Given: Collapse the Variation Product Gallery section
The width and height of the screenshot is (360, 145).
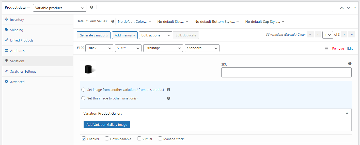Looking at the screenshot, I should tap(347, 113).
